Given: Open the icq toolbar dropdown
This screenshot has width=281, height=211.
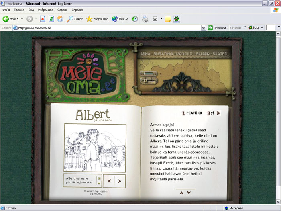Looking at the screenshot, I should click(262, 28).
